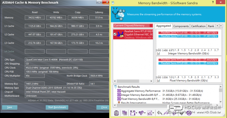The height and width of the screenshot is (118, 227).
Task: Click the back arrow icon in Sandra toolbar
Action: [159, 113]
